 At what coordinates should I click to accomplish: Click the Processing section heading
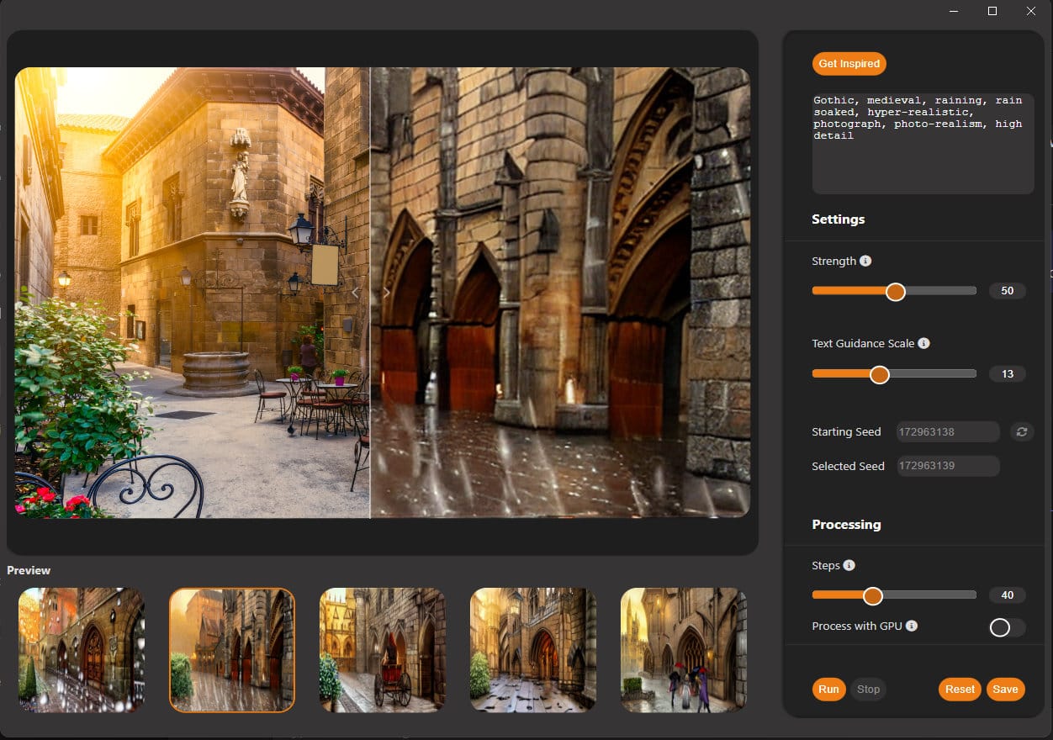(846, 524)
